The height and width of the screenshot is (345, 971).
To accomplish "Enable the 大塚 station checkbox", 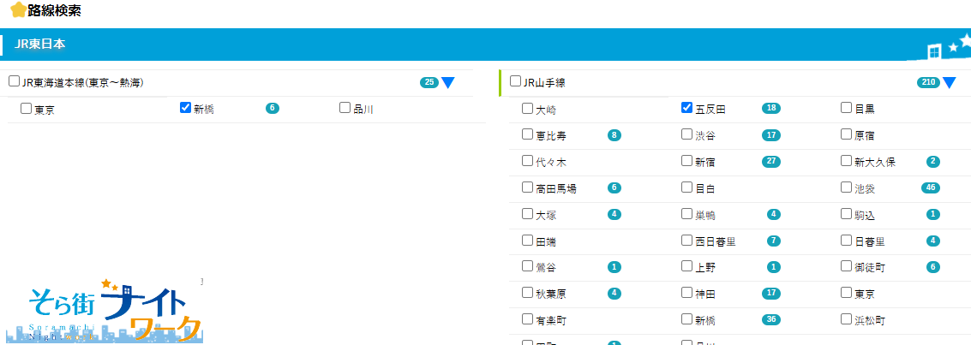I will [x=528, y=213].
